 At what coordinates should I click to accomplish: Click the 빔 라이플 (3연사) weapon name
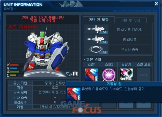click(x=130, y=29)
